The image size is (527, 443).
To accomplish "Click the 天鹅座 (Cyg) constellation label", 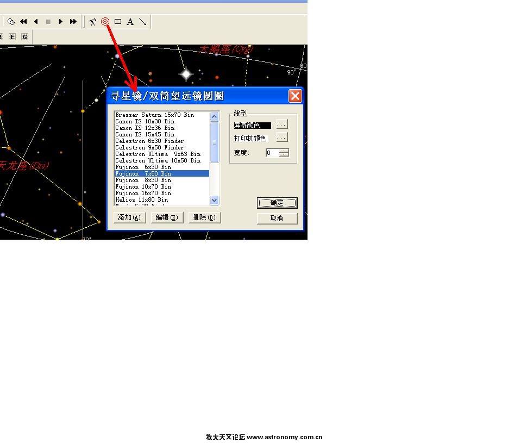I will pos(225,49).
